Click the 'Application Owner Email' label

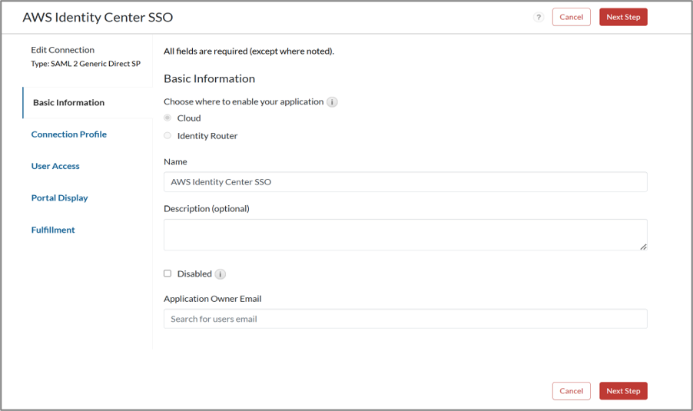click(213, 299)
